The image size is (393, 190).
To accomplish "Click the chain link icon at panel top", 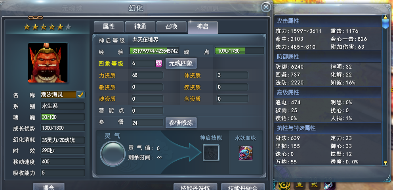I will [x=35, y=17].
